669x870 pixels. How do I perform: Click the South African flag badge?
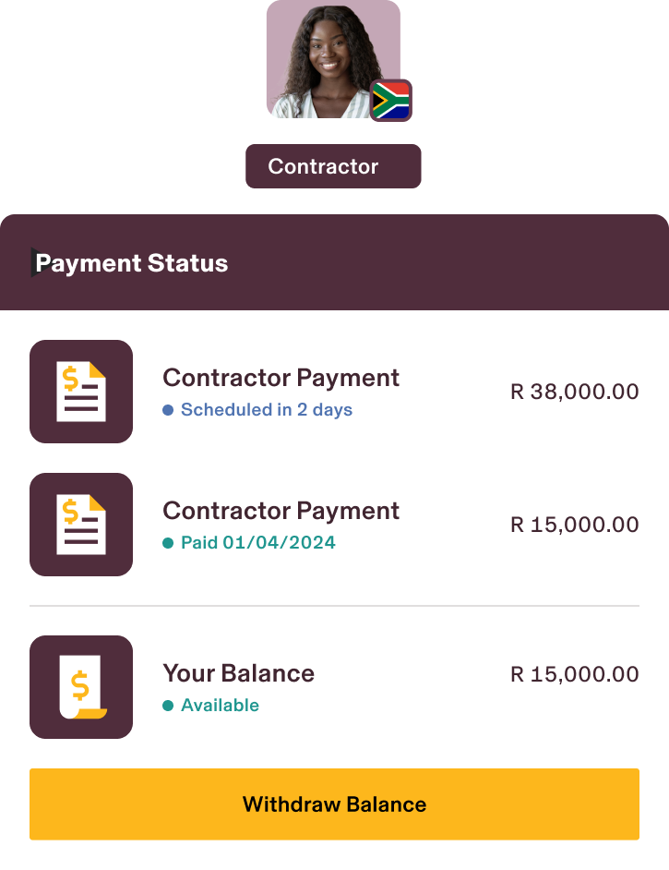click(x=390, y=101)
